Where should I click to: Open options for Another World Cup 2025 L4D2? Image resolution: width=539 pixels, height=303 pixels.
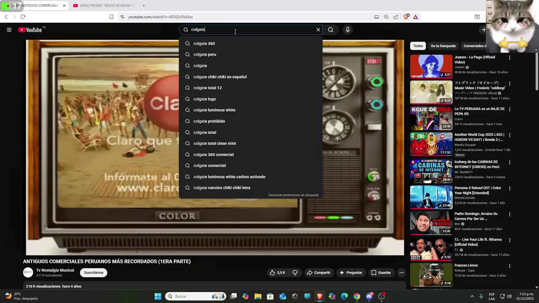pyautogui.click(x=510, y=136)
